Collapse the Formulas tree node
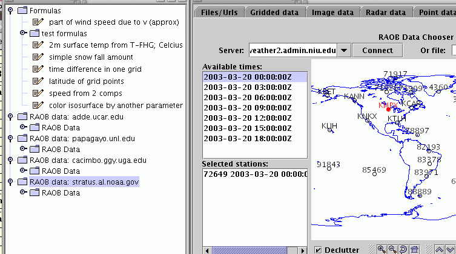The image size is (456, 254). point(10,10)
